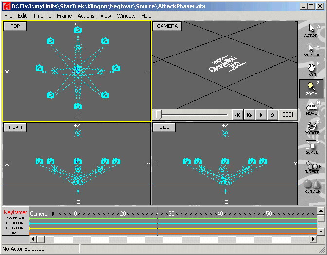
Task: Open the Edit menu
Action: (x=22, y=16)
